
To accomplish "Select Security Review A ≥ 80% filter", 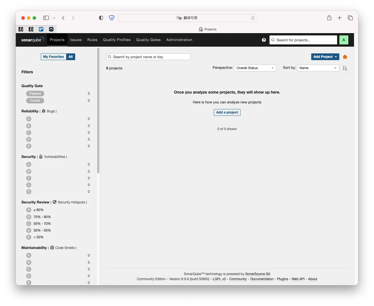I will (x=35, y=210).
